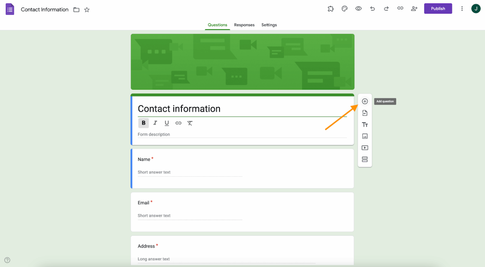Open the add-ons panel

[331, 9]
